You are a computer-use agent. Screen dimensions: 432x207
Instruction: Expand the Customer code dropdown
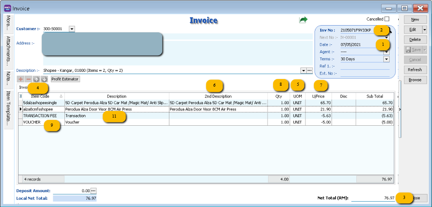(72, 29)
